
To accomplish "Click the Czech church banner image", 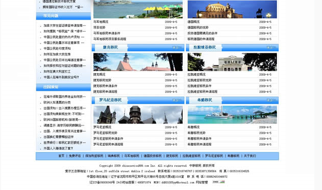I will 138,62.
